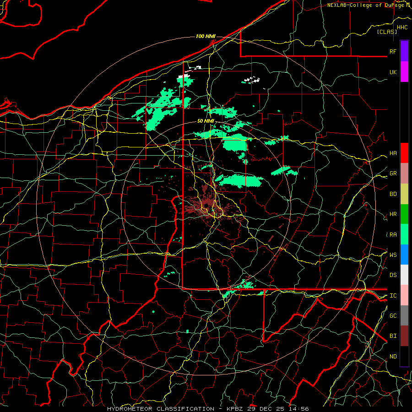The height and width of the screenshot is (412, 412).
Task: Select the IC legend label
Action: 393,296
